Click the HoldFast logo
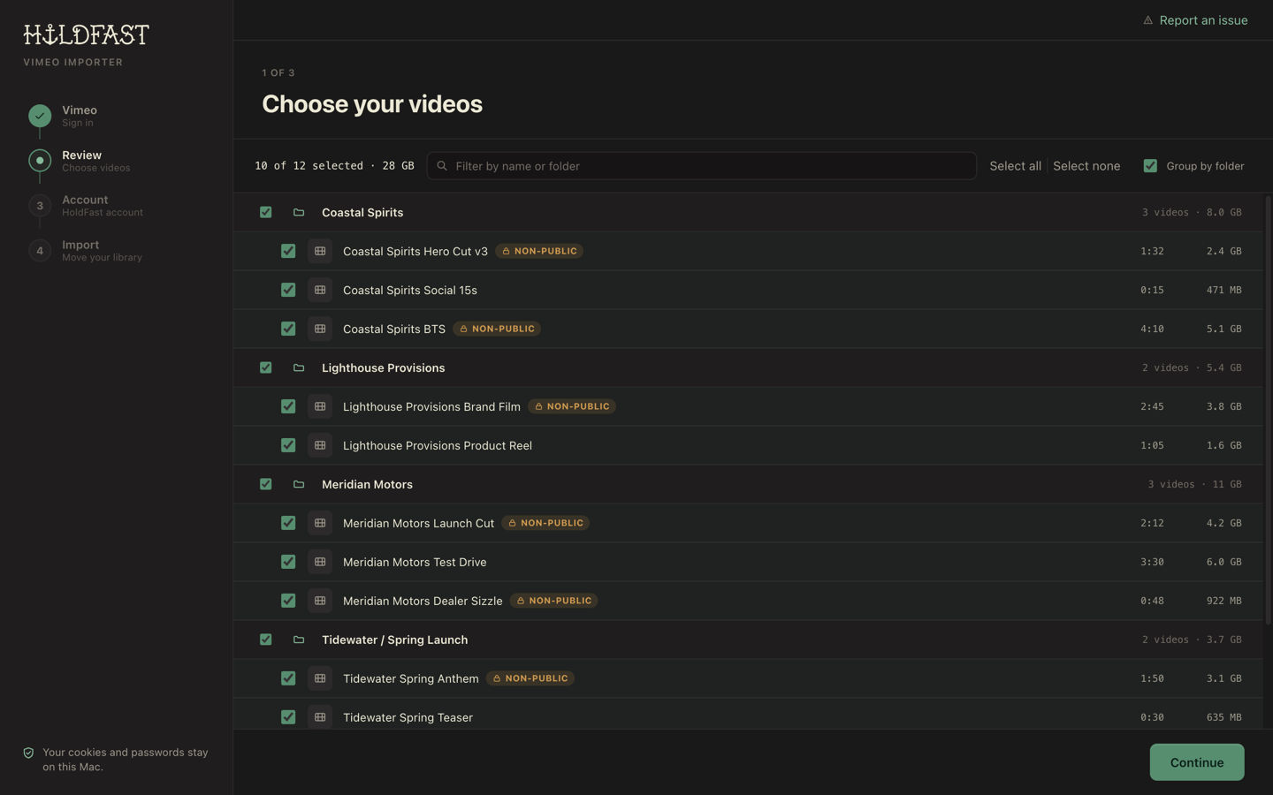The height and width of the screenshot is (795, 1273). click(86, 34)
